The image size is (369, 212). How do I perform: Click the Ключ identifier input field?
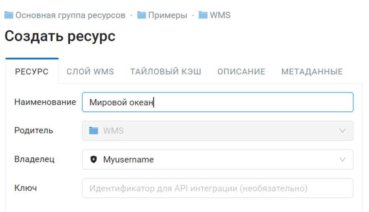coord(218,188)
